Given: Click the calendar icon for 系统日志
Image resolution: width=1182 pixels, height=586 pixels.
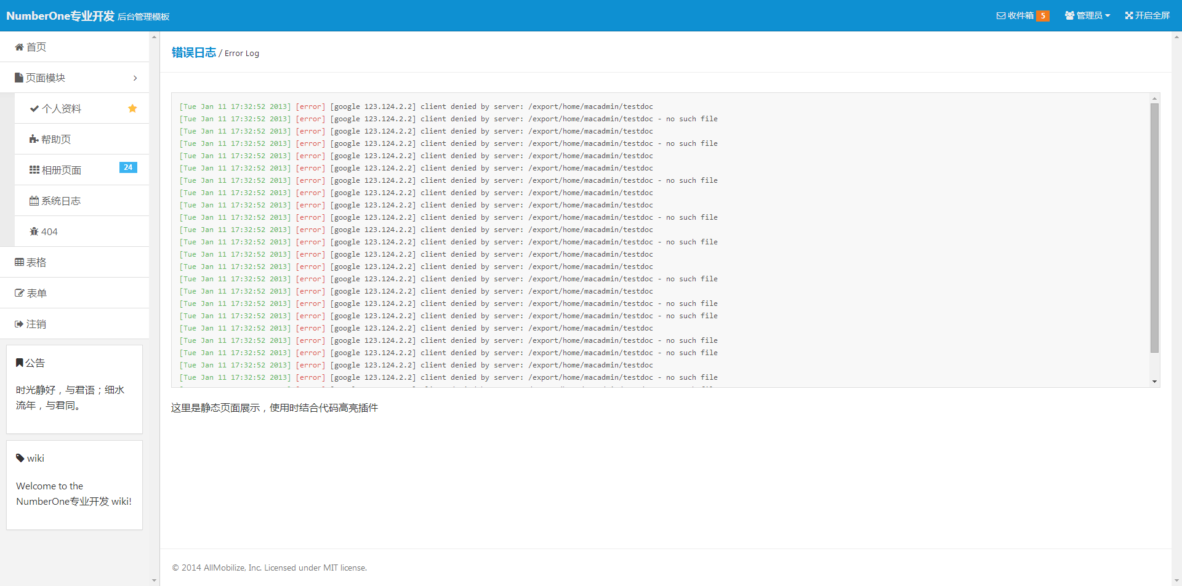Looking at the screenshot, I should click(x=34, y=201).
